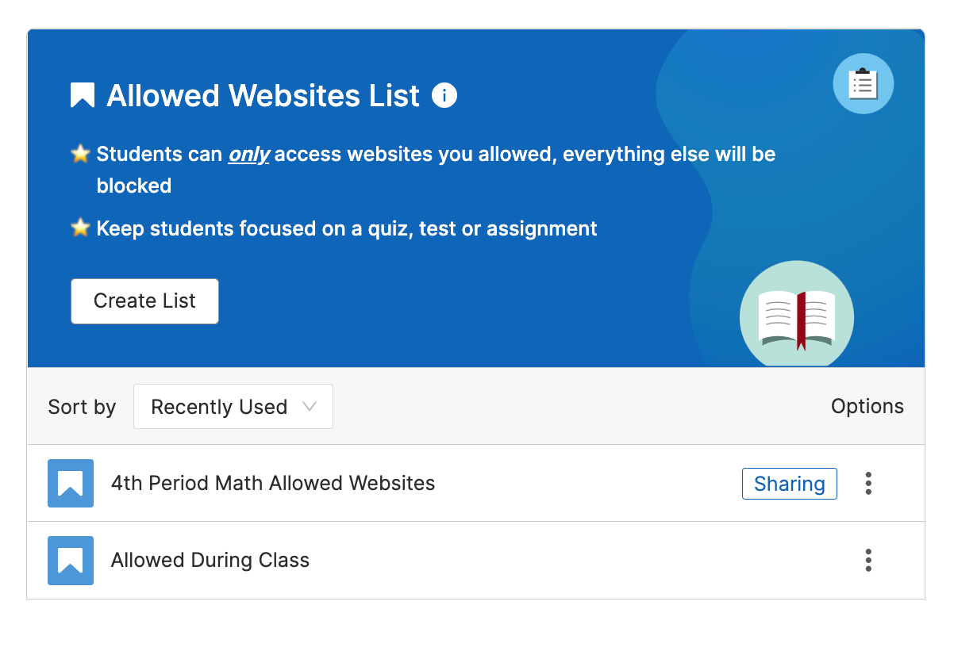Viewport: 954px width, 655px height.
Task: Click the star before the blocked websites note
Action: point(79,153)
